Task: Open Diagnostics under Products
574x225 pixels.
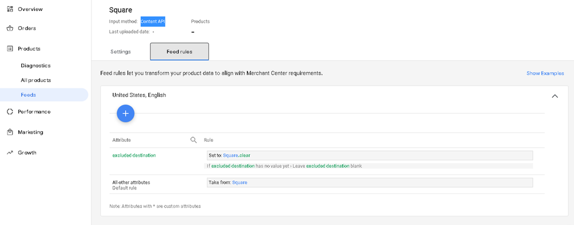Action: click(x=36, y=65)
